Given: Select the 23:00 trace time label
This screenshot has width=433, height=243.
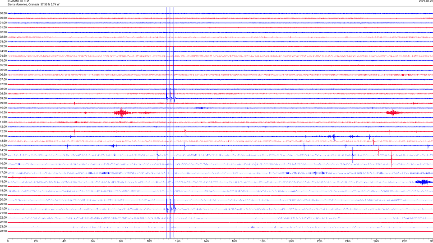Looking at the screenshot, I should coord(3,227).
